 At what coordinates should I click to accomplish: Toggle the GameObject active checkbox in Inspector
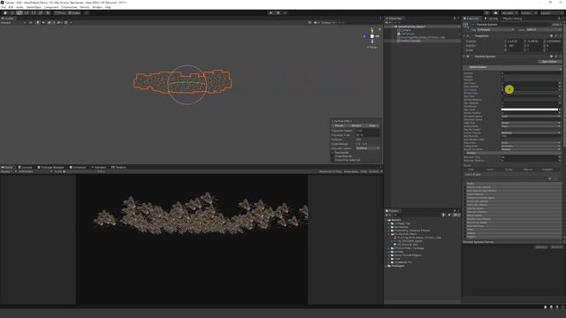tap(473, 25)
